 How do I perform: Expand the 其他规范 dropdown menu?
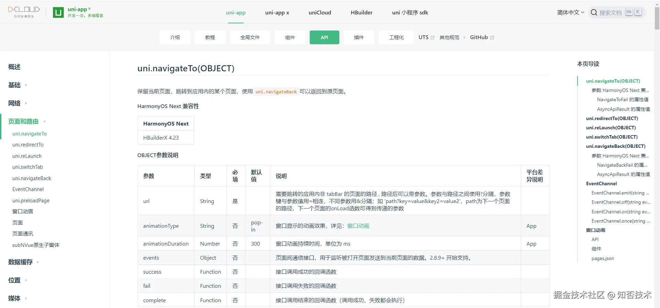(x=452, y=37)
